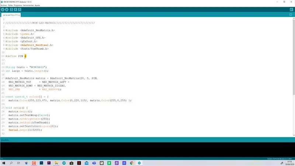Image resolution: width=295 pixels, height=166 pixels.
Task: Click the MCM-LED-MATRIX comment header line
Action: [x=50, y=23]
